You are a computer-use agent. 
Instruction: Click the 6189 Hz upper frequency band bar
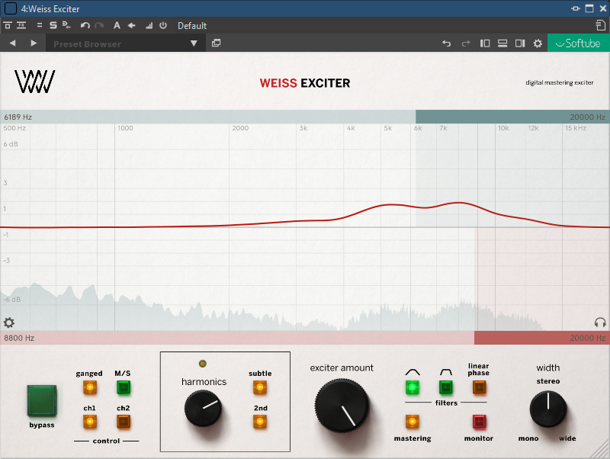click(x=207, y=117)
